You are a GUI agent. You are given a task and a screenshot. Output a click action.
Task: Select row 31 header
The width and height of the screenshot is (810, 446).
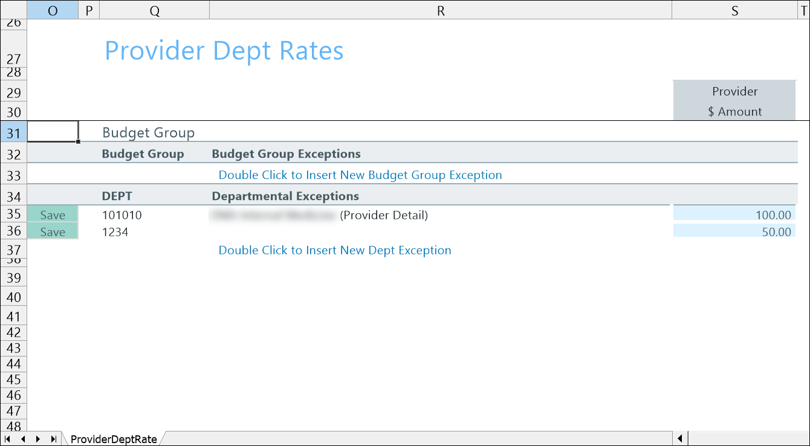(13, 134)
